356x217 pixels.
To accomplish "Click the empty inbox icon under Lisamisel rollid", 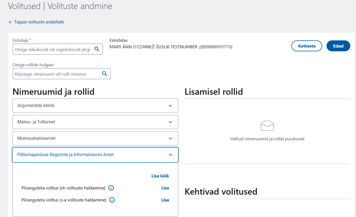I will pyautogui.click(x=267, y=126).
